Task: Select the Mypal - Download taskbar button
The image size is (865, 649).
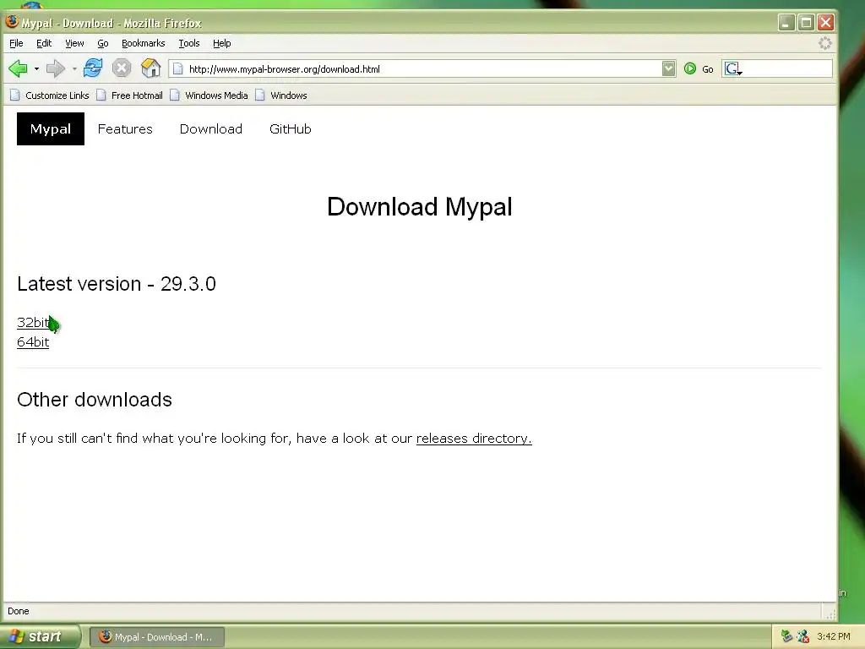Action: [x=156, y=637]
